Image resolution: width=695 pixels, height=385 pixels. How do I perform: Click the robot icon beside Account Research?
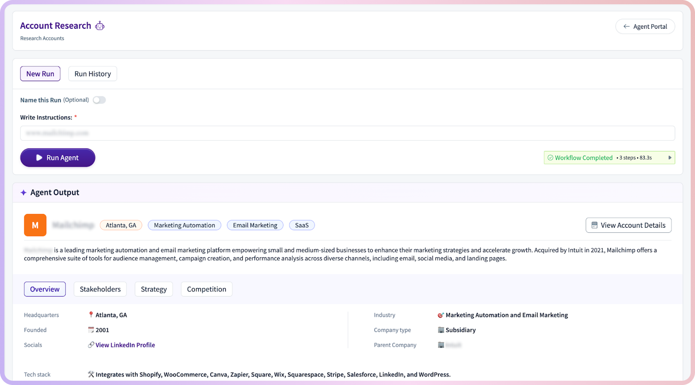(x=100, y=26)
